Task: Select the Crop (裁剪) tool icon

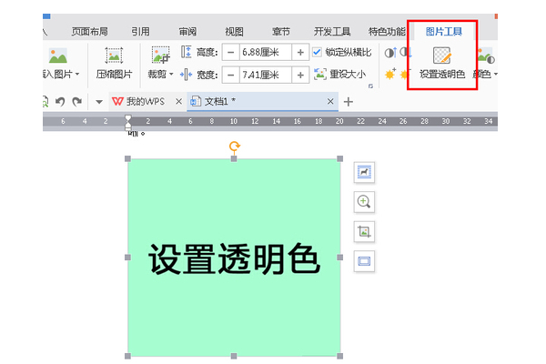Action: (x=160, y=55)
